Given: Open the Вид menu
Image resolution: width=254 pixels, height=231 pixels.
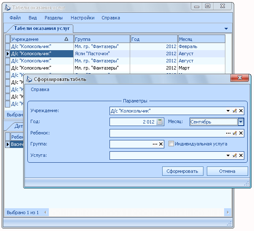Looking at the screenshot, I should point(32,18).
